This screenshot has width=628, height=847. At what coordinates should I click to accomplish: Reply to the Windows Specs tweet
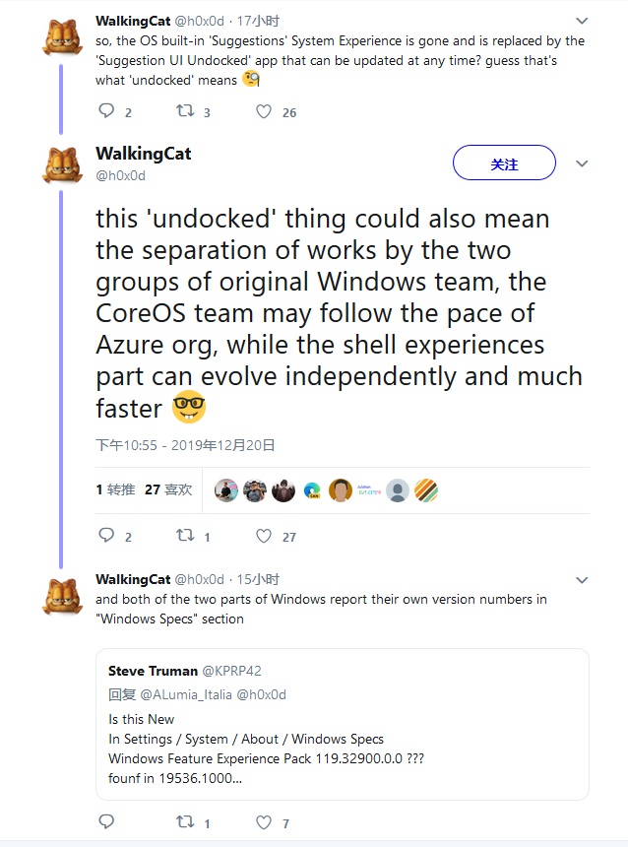coord(107,821)
